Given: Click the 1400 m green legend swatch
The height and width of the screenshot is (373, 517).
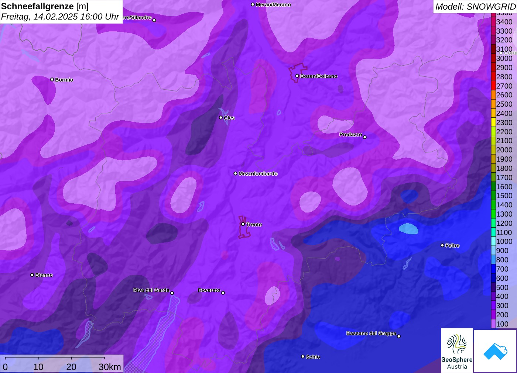Looking at the screenshot, I should click(493, 205).
